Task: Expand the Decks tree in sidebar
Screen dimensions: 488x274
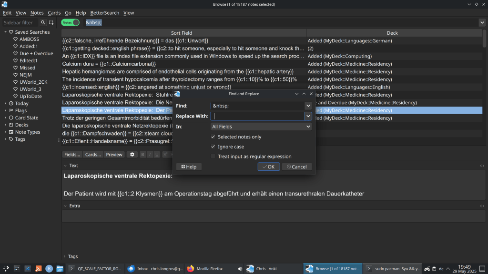Action: pyautogui.click(x=6, y=125)
